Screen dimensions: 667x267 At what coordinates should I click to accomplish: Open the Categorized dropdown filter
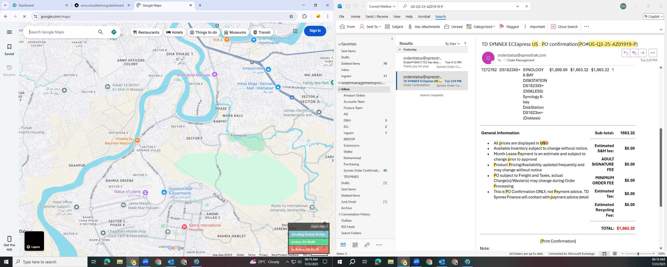(x=481, y=27)
